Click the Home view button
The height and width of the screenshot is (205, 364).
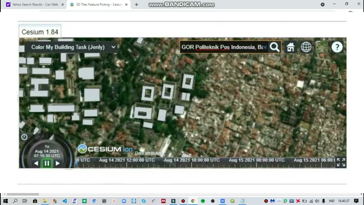[290, 47]
